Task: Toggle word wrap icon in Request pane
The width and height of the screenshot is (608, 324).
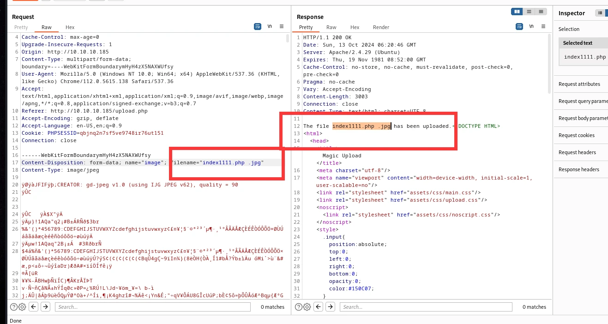Action: (258, 27)
